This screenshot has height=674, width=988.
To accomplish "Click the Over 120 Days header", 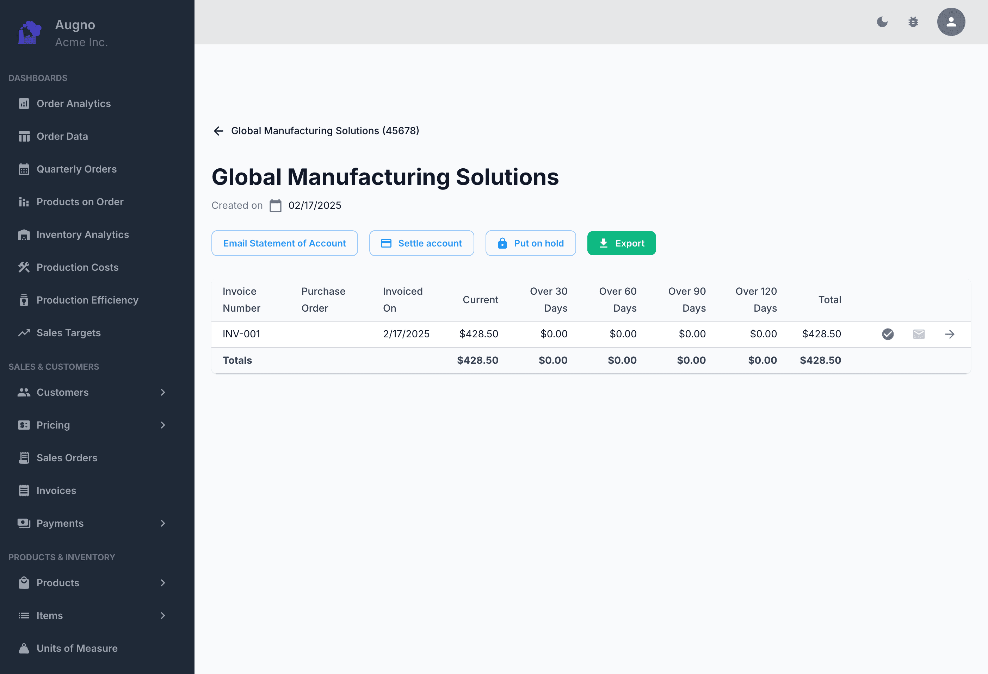I will point(756,300).
